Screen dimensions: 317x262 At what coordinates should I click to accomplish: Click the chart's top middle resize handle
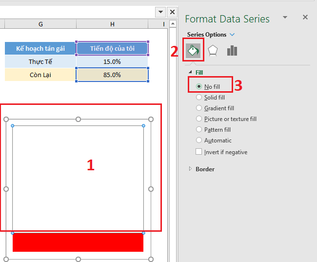[78, 119]
